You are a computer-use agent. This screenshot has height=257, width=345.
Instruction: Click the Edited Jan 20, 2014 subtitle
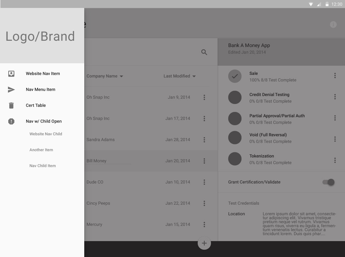pos(247,52)
